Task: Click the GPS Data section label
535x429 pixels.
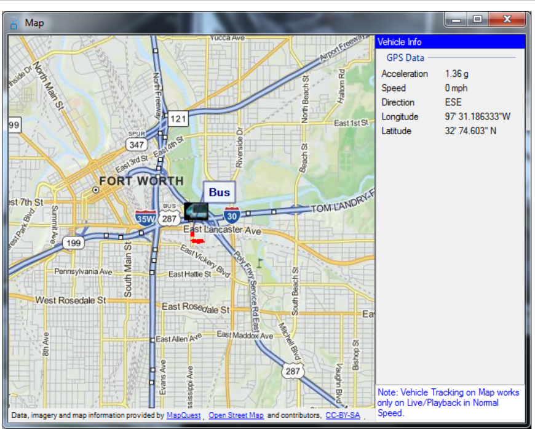Action: click(405, 58)
